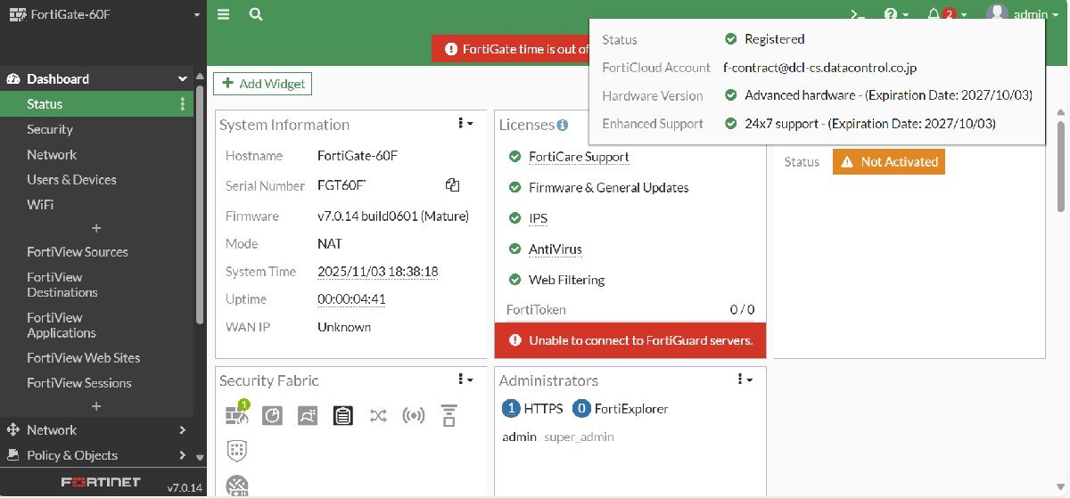Open the notifications bell icon
The width and height of the screenshot is (1070, 498).
[934, 14]
